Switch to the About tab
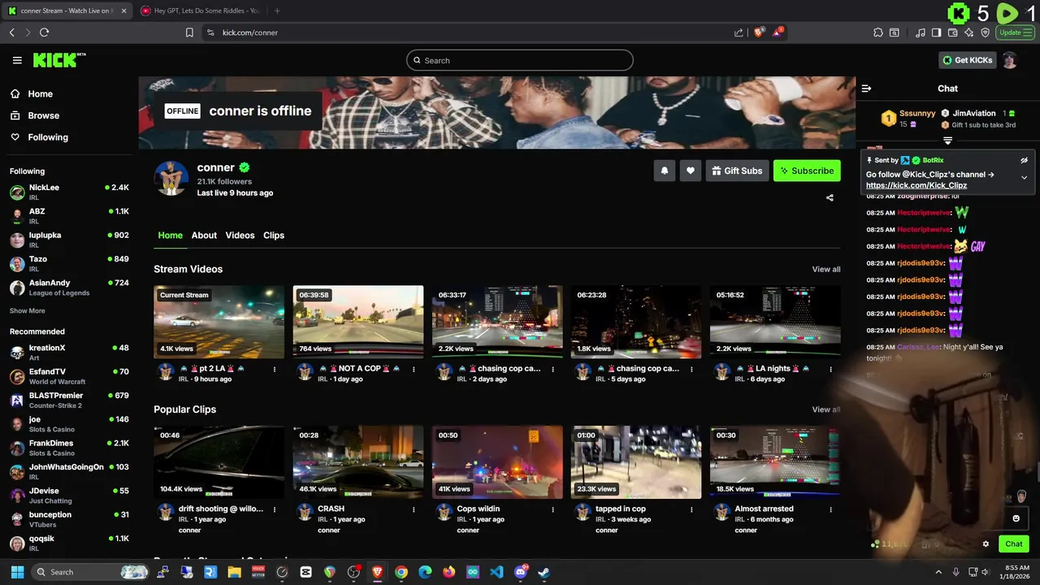Screen dimensions: 1040x585 (204, 236)
